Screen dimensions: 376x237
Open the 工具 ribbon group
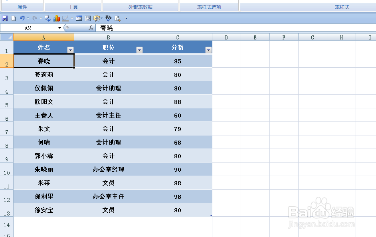pyautogui.click(x=73, y=7)
